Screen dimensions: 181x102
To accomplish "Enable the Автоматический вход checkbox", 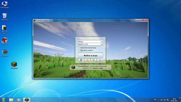I will [79, 48].
